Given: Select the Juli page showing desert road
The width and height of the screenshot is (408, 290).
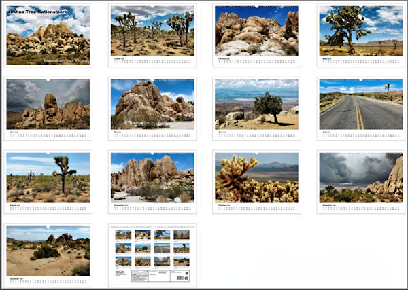Looking at the screenshot, I should [360, 103].
